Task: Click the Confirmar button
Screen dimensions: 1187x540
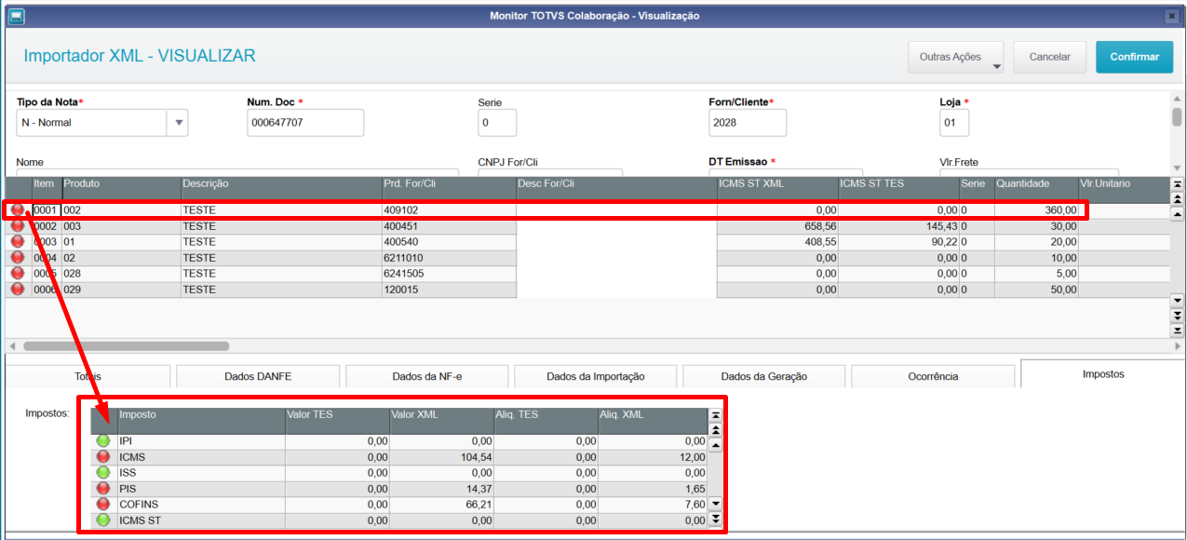Action: [x=1134, y=57]
